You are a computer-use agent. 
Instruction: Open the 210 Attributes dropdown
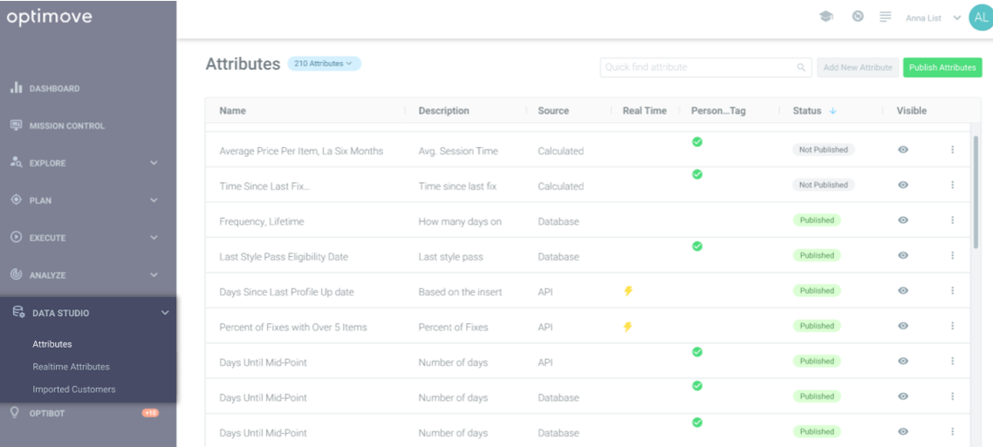pos(324,64)
